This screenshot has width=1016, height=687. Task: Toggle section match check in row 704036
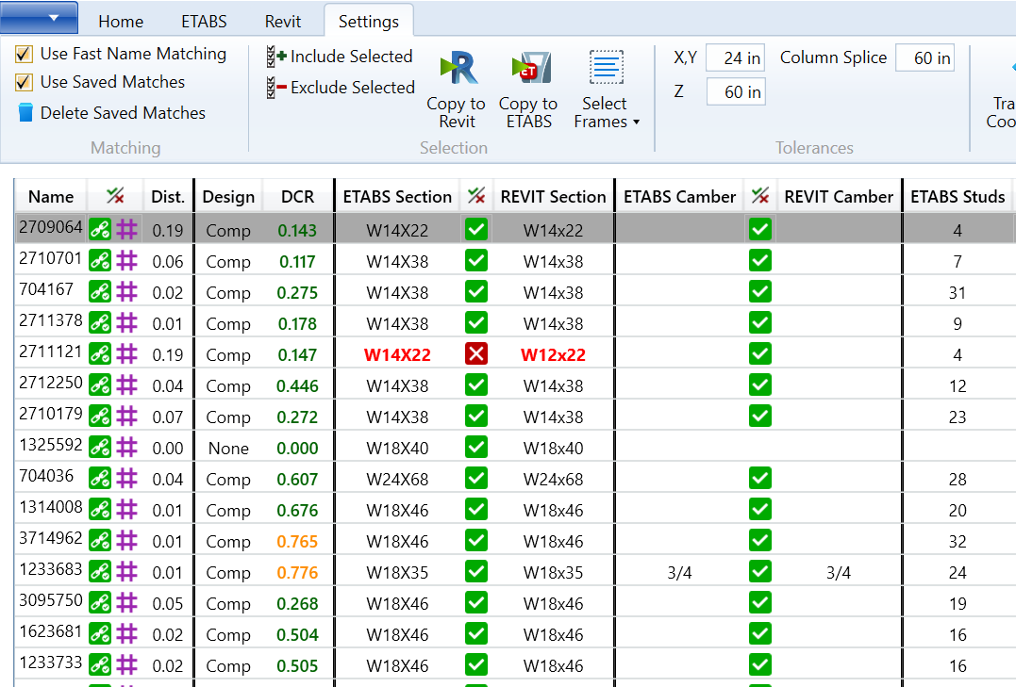[x=476, y=478]
